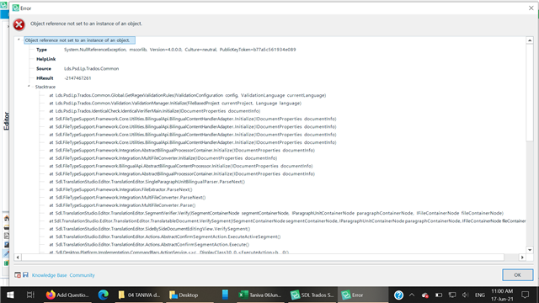Click the ENG language indicator
Viewport: 539px width, 303px height.
479,295
